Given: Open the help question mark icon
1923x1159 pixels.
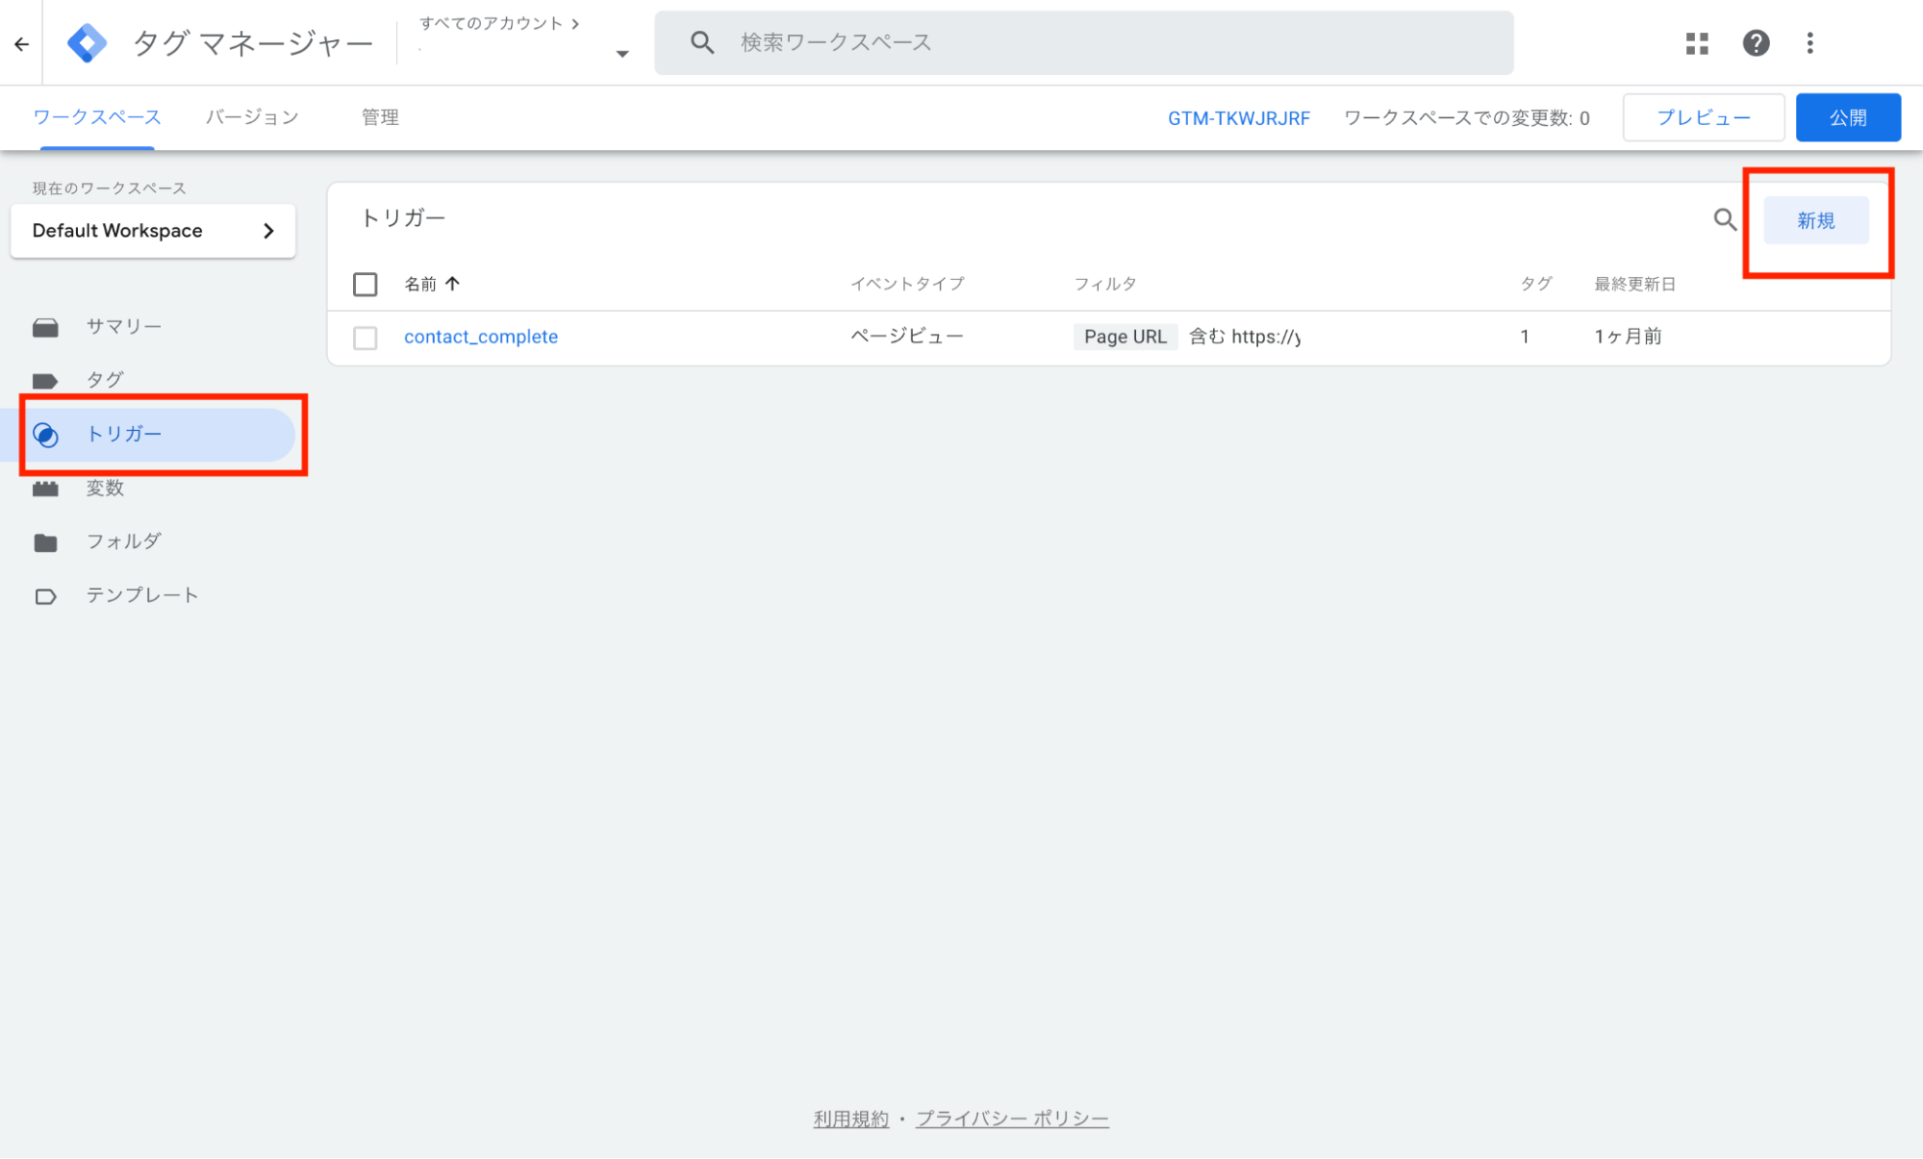Looking at the screenshot, I should pos(1756,43).
